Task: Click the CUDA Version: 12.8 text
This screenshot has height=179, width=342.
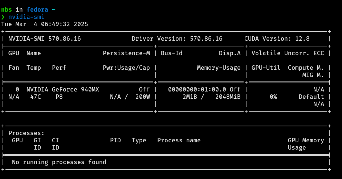Action: click(277, 38)
